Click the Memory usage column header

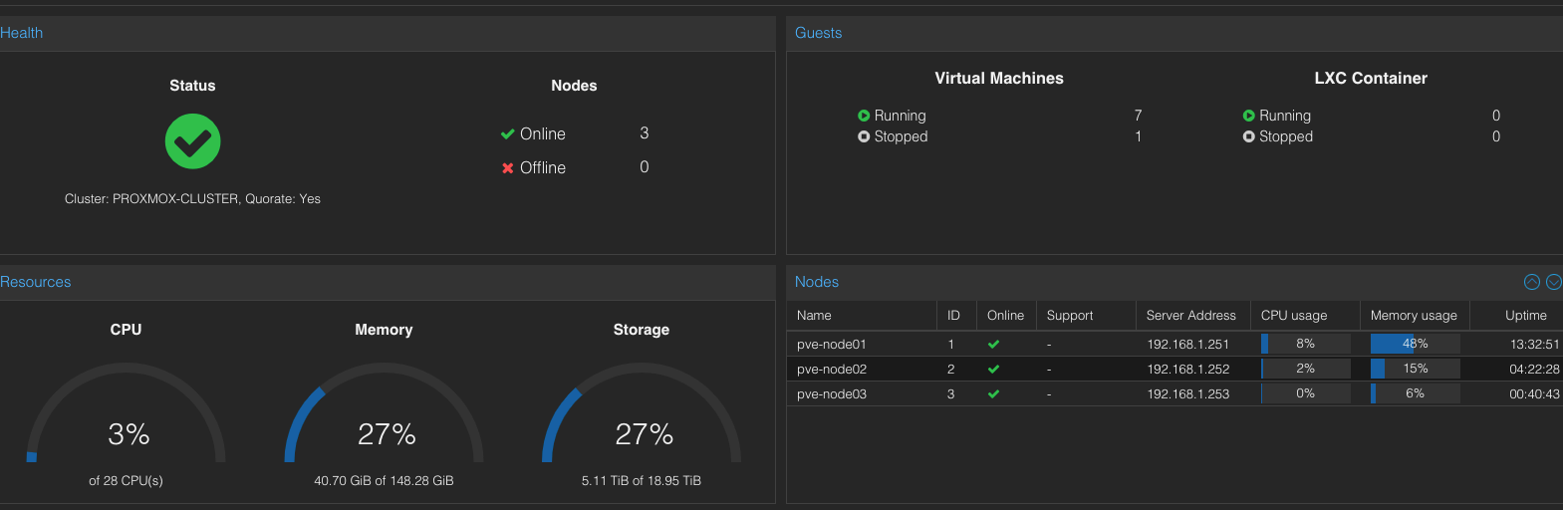click(x=1415, y=315)
